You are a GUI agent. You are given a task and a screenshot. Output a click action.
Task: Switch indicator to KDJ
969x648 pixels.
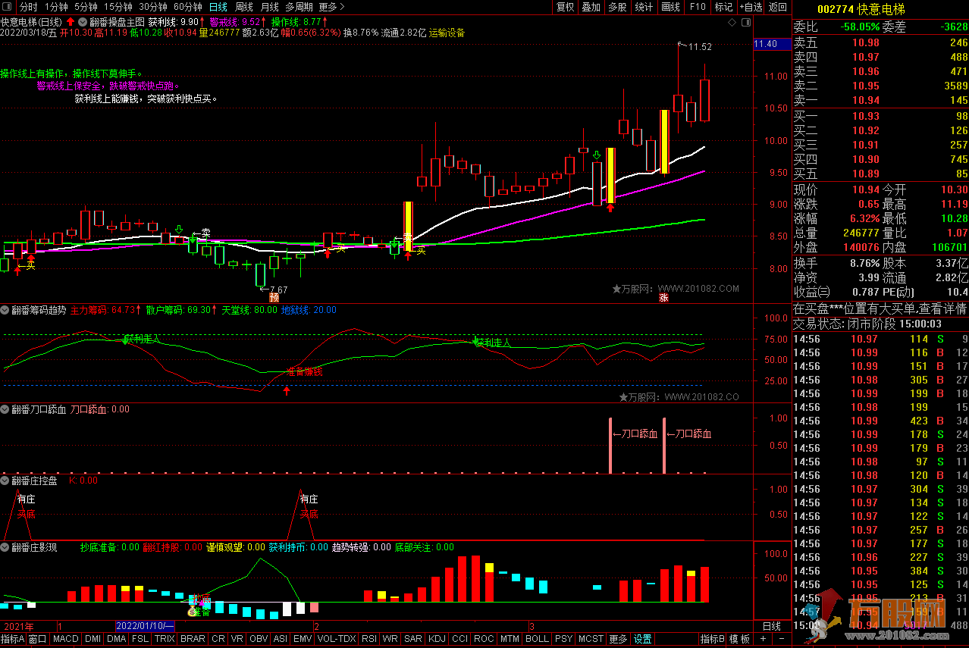pos(437,639)
